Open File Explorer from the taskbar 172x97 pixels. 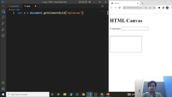point(65,94)
